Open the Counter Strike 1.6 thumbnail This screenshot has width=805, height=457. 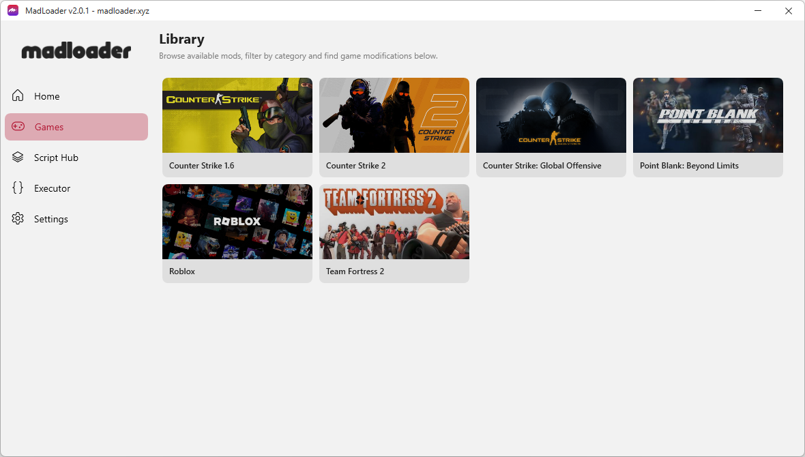pos(237,115)
